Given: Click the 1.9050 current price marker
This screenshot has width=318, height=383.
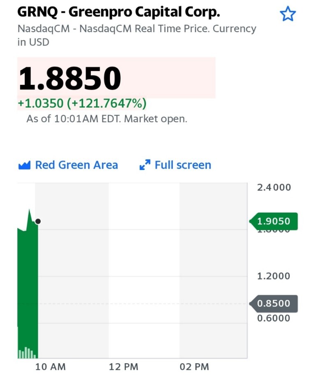Looking at the screenshot, I should [x=274, y=221].
